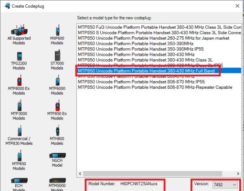Click the Create Codeplug title bar icon
Image resolution: width=244 pixels, height=191 pixels.
click(x=7, y=6)
